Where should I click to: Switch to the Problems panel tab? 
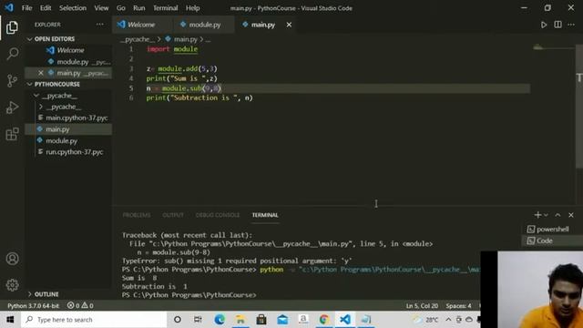pyautogui.click(x=137, y=215)
